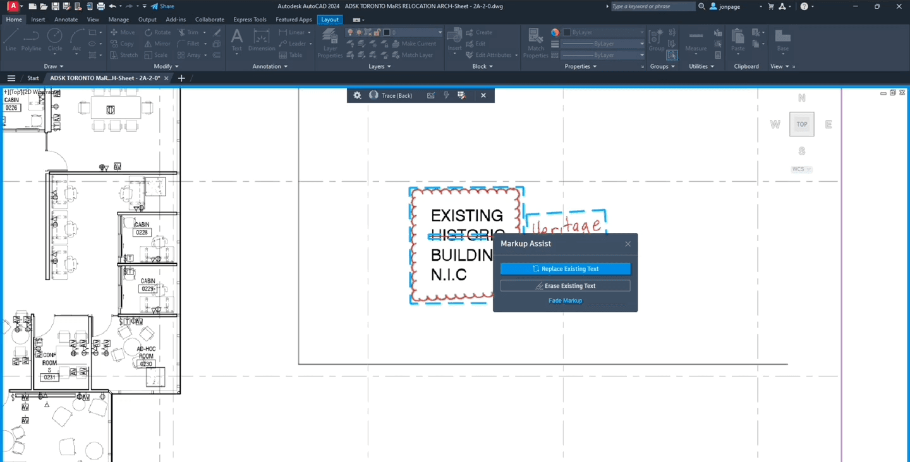The image size is (910, 462).
Task: Click the TOP face of ViewCube
Action: click(801, 124)
